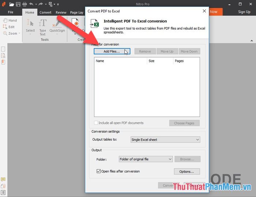
Task: Click the Undo arrow icon
Action: [31, 4]
